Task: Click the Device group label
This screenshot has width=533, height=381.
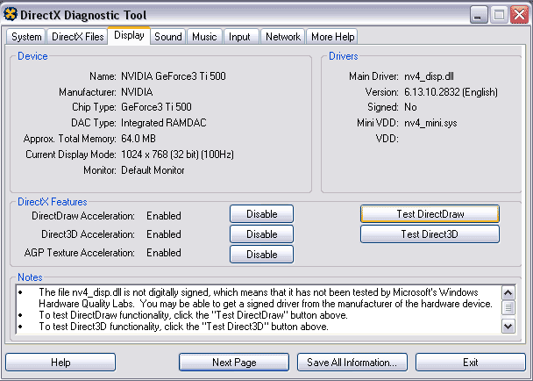Action: [32, 56]
